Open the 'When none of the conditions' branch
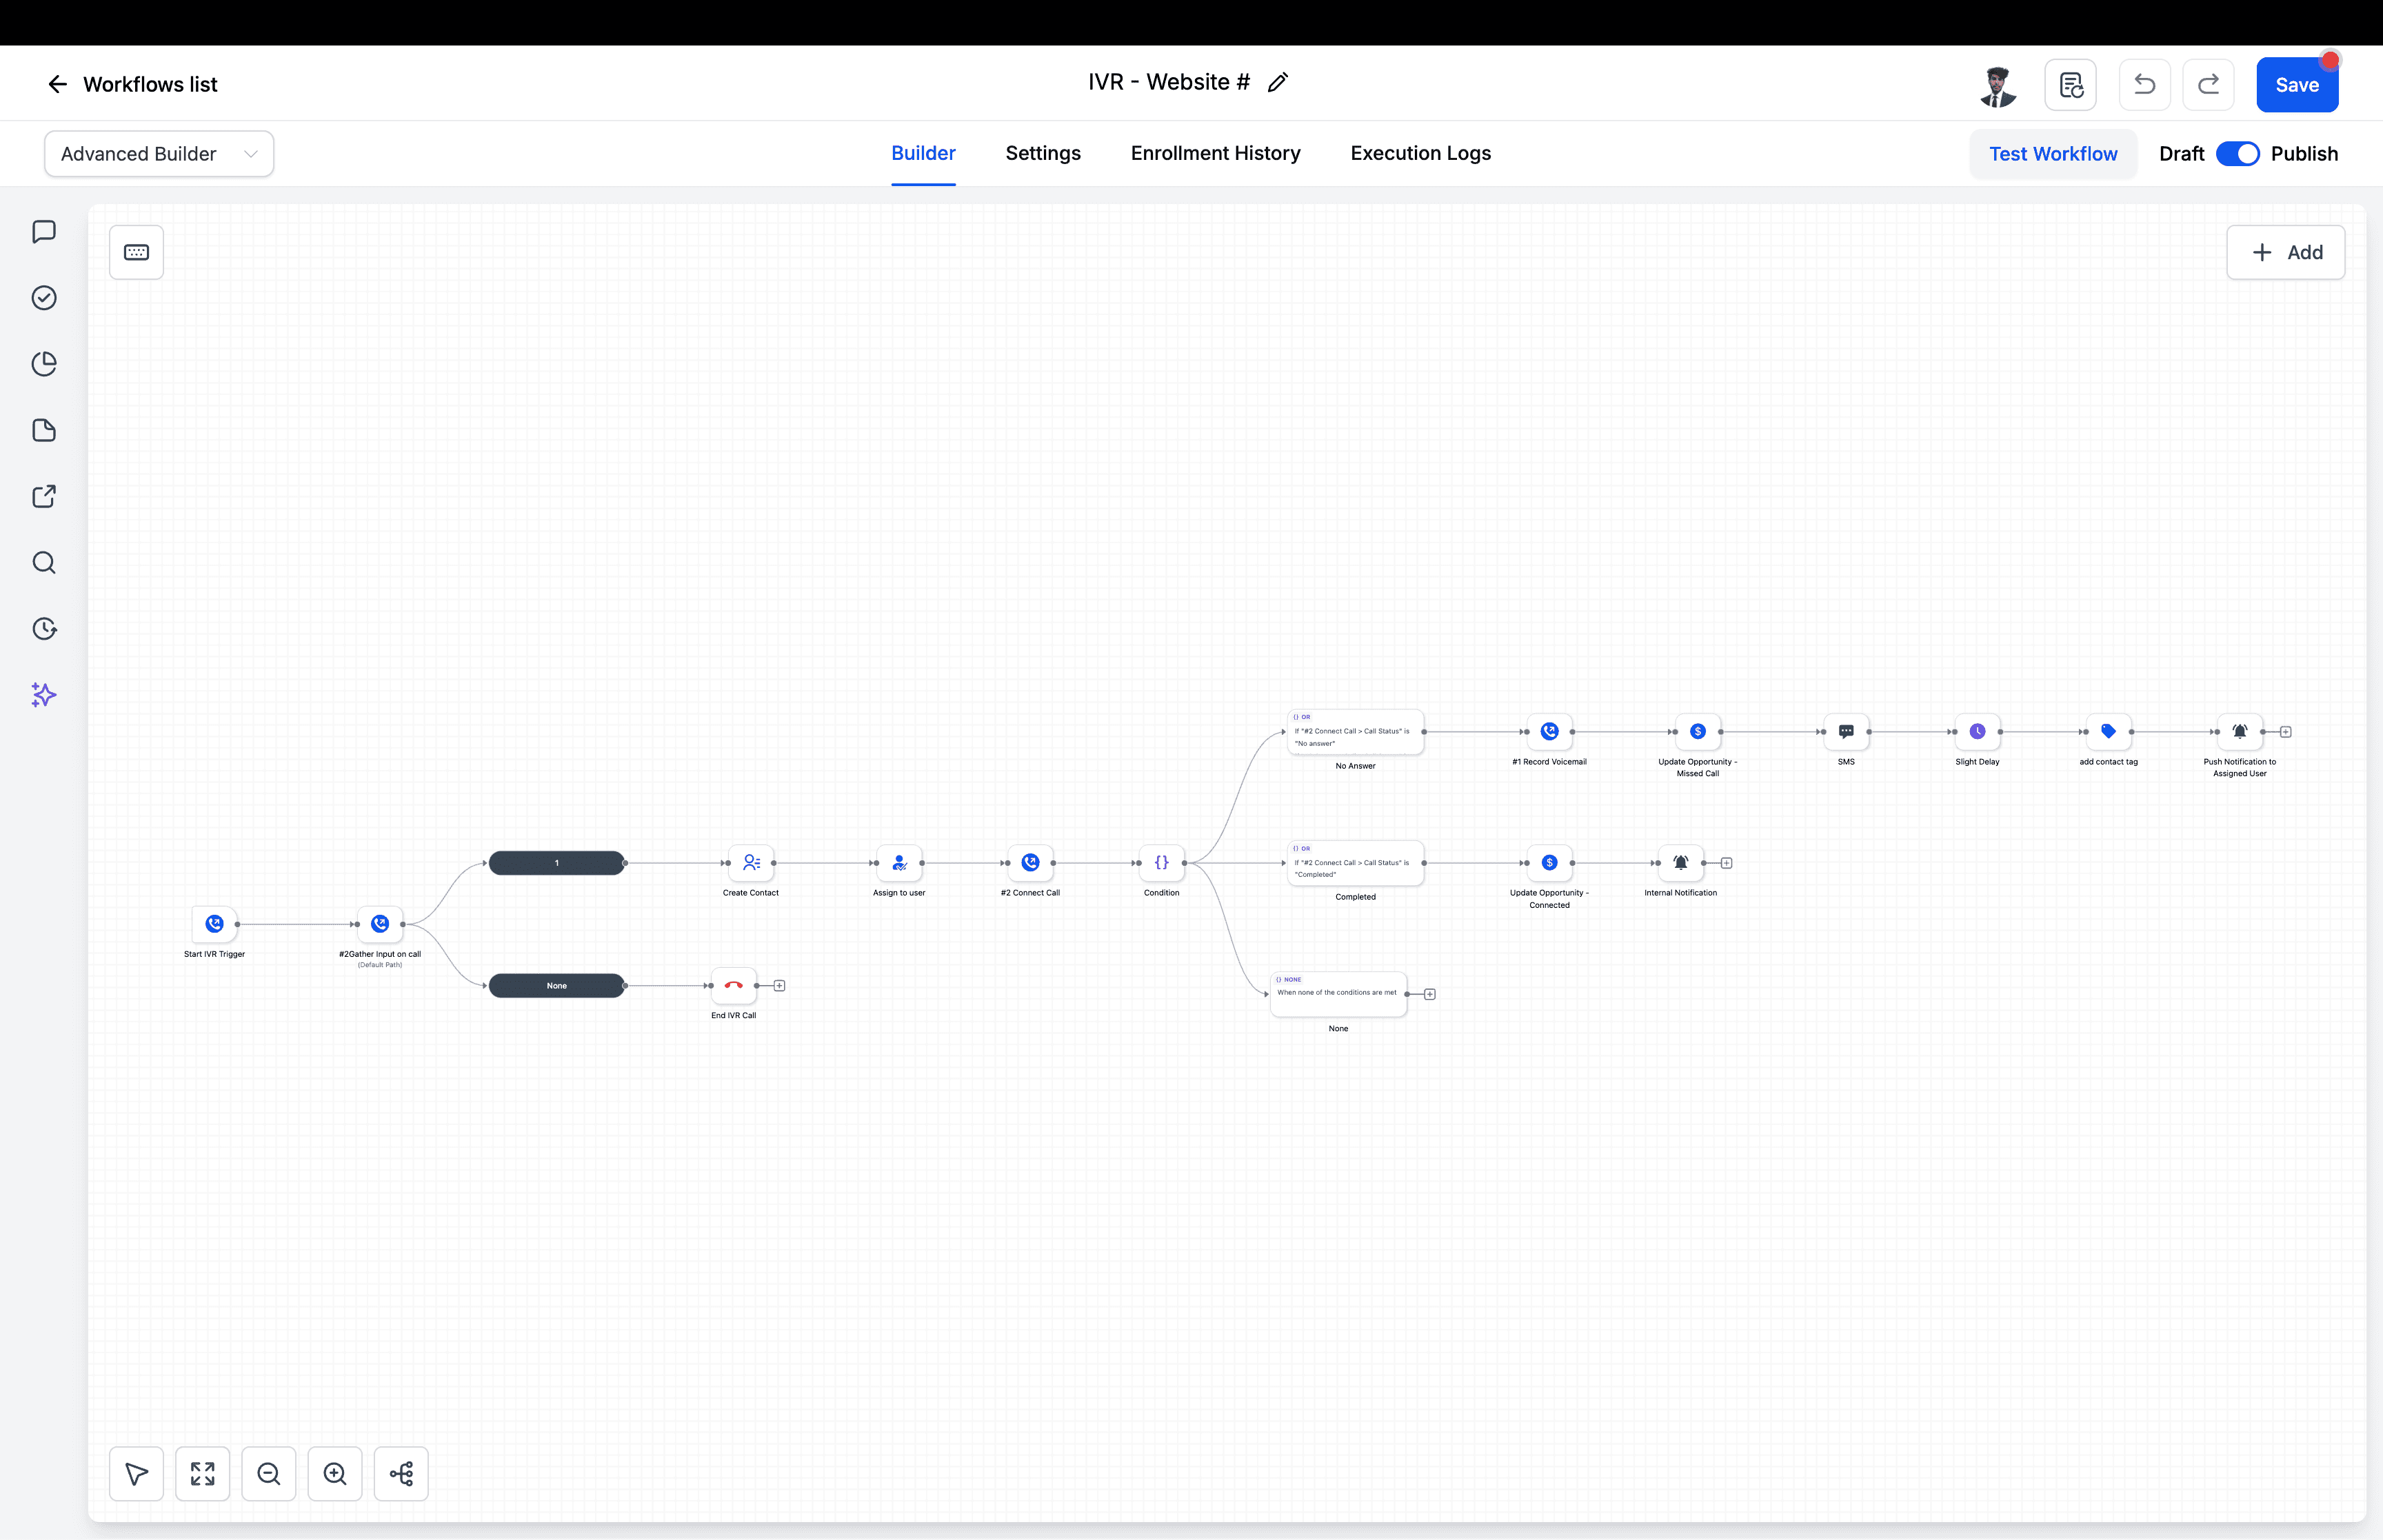The width and height of the screenshot is (2383, 1540). 1338,994
